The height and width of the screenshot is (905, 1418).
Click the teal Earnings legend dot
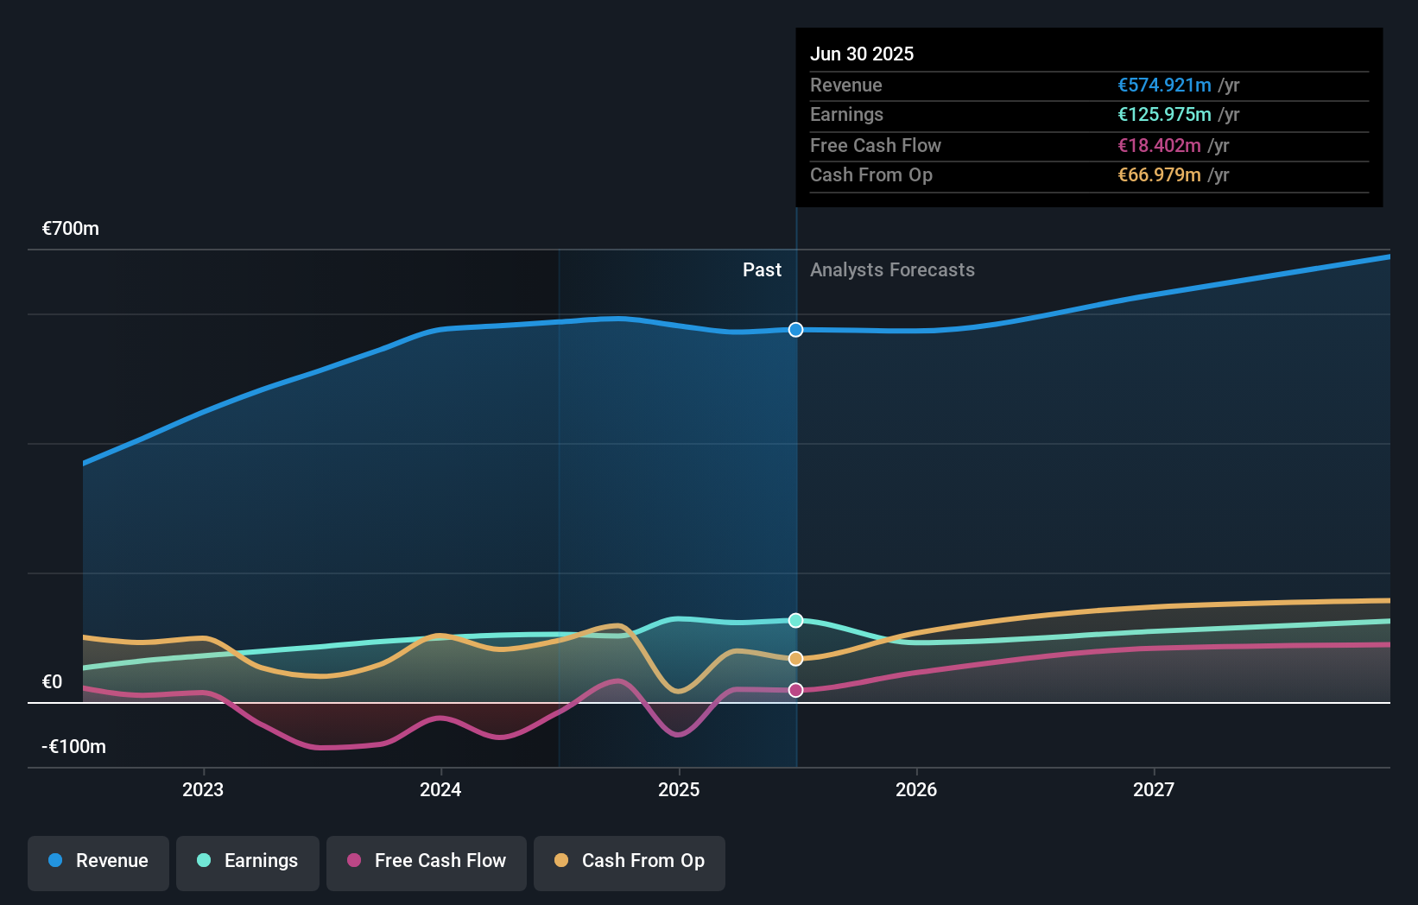click(x=204, y=860)
